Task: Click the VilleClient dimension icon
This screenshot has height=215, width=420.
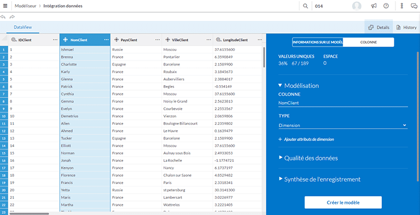Action: click(x=167, y=40)
